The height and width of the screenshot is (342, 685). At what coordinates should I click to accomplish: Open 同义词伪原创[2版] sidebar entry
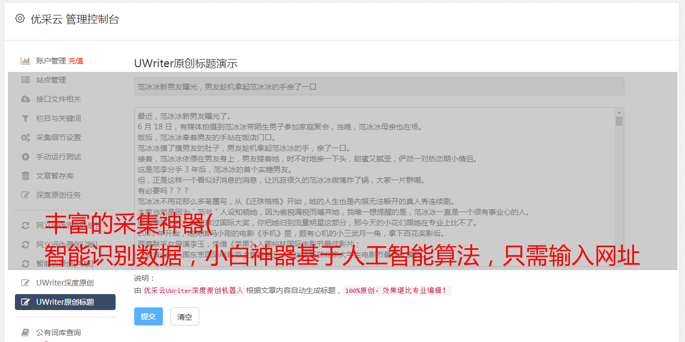coord(65,245)
